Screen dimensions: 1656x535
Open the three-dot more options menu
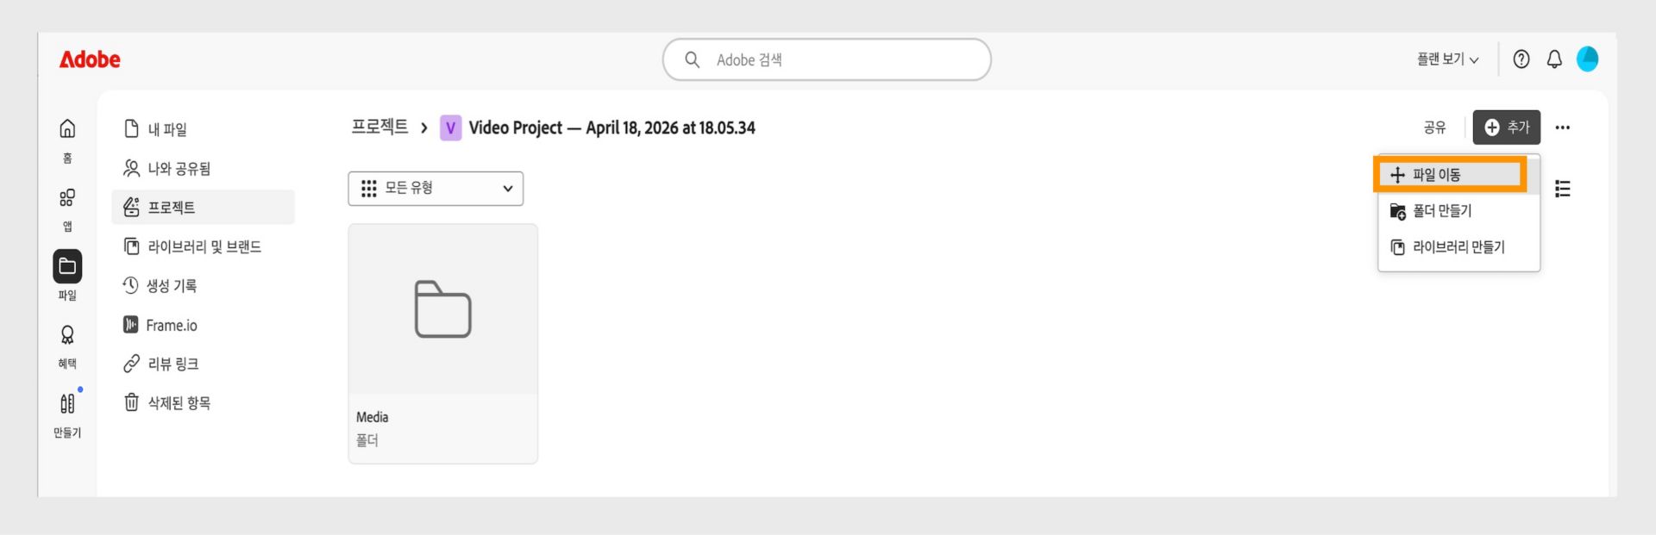coord(1562,128)
